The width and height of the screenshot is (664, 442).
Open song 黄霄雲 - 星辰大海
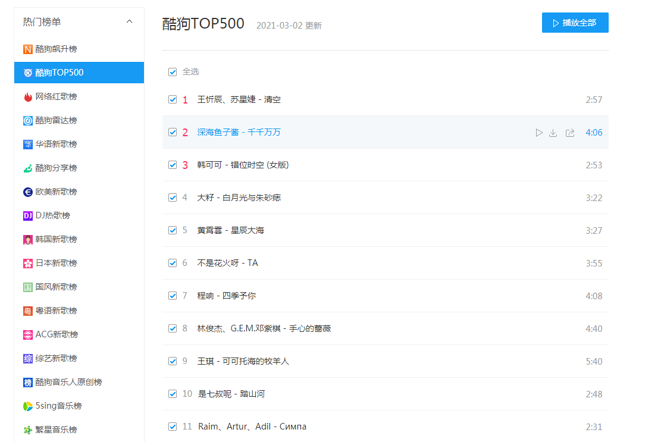coord(230,230)
